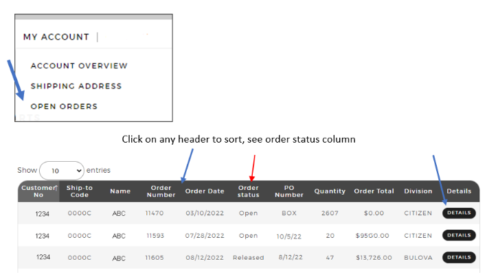The width and height of the screenshot is (487, 279).
Task: Sort by the Division header
Action: click(x=418, y=191)
